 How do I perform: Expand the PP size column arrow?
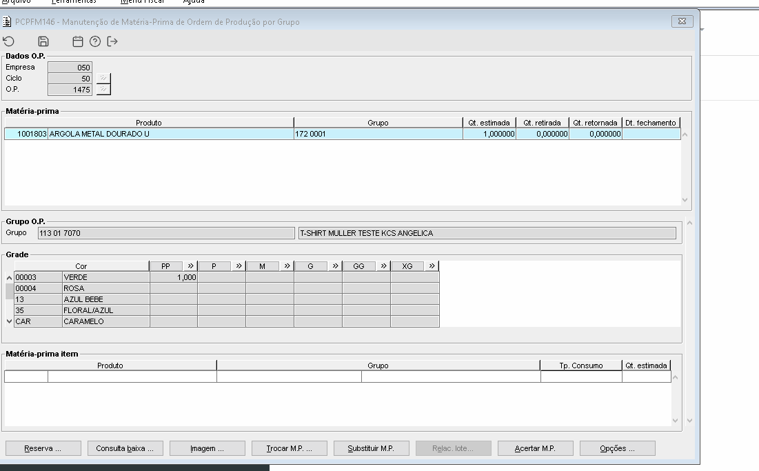tap(190, 265)
